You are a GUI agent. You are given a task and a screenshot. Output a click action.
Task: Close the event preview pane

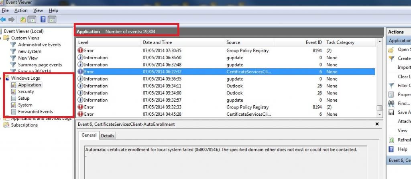click(x=377, y=124)
